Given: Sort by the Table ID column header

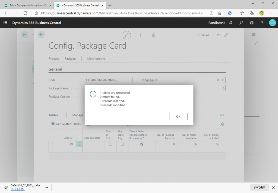Looking at the screenshot, I should (68, 138).
